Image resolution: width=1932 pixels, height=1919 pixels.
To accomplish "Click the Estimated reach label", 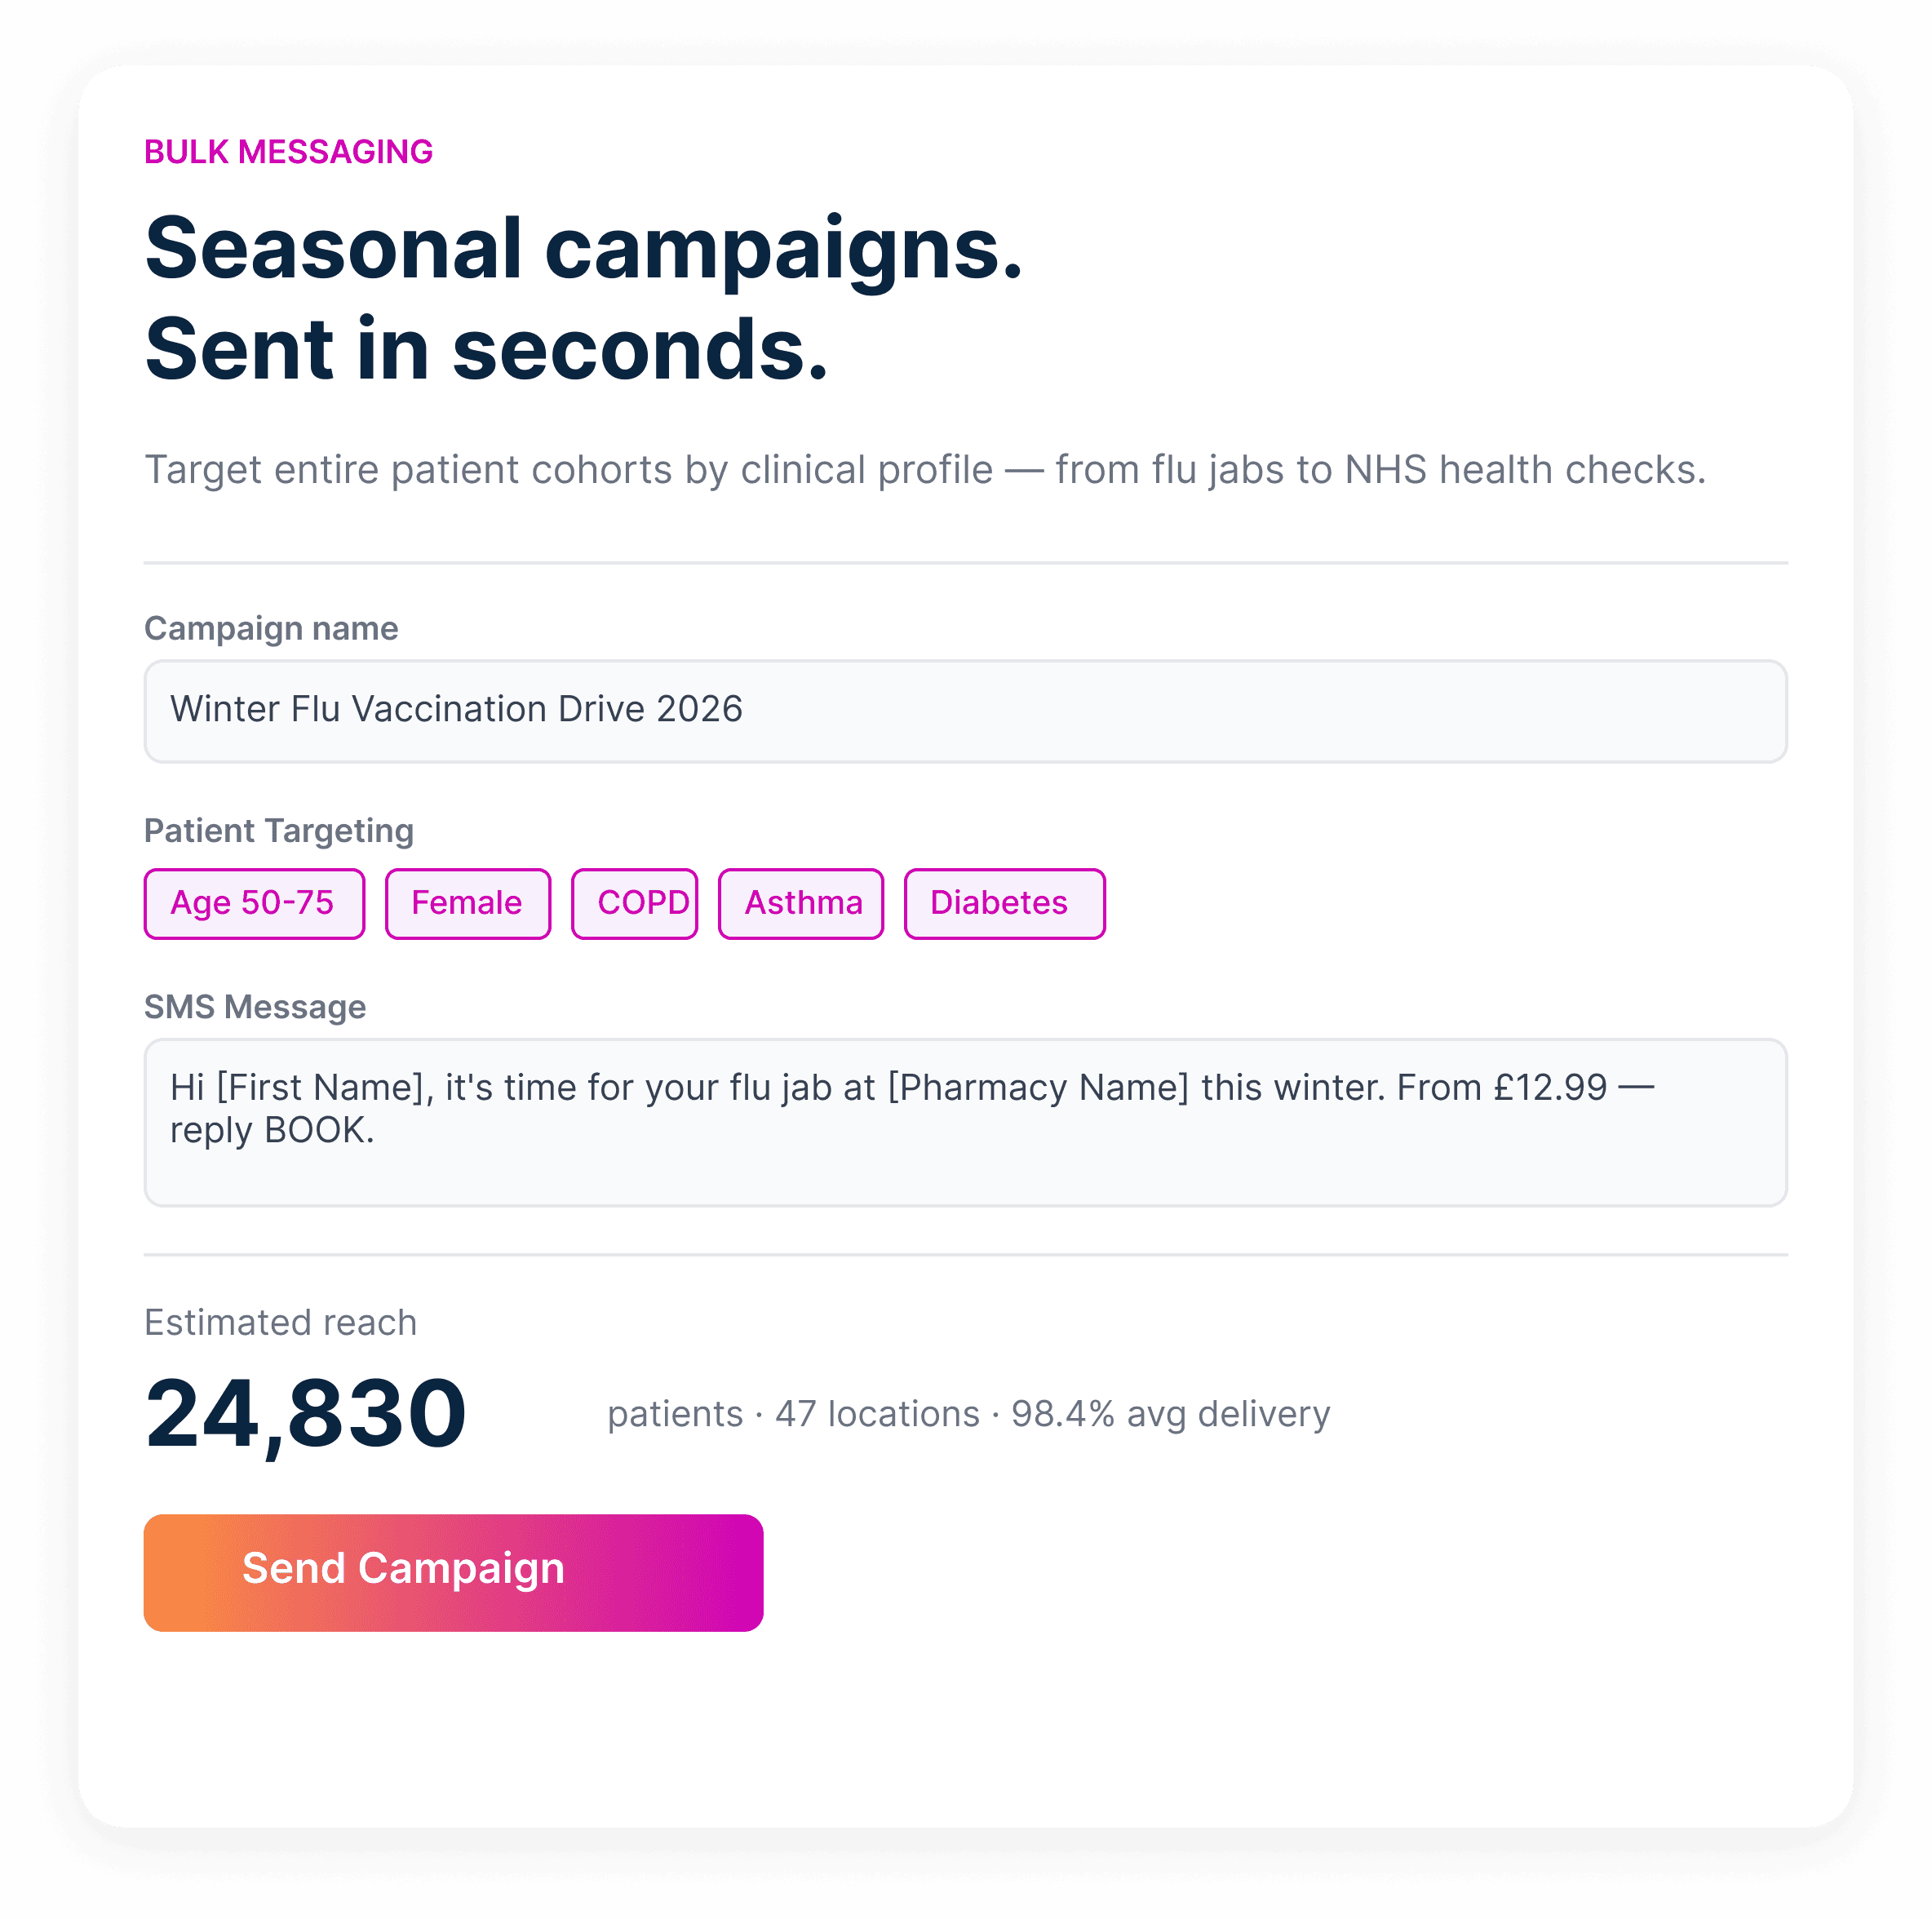I will coord(280,1322).
